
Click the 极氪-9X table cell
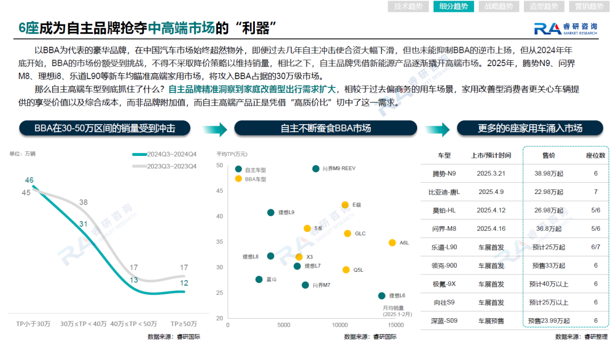click(x=444, y=284)
